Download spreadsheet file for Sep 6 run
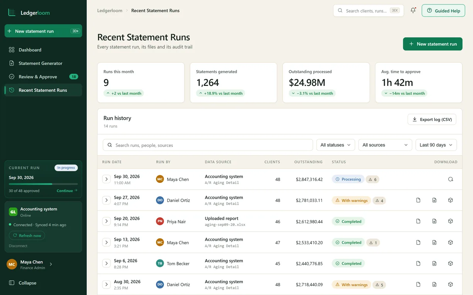The image size is (473, 295). coord(435,263)
